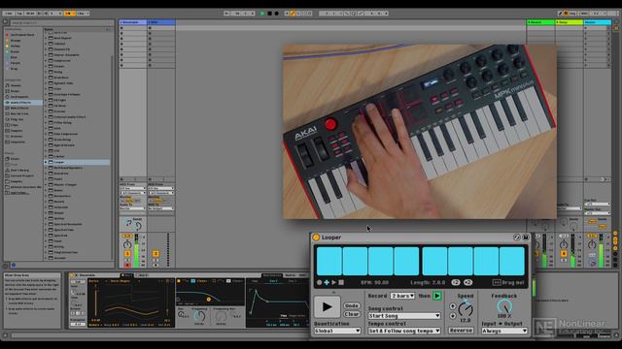Click the speed down arrow button

pyautogui.click(x=453, y=316)
